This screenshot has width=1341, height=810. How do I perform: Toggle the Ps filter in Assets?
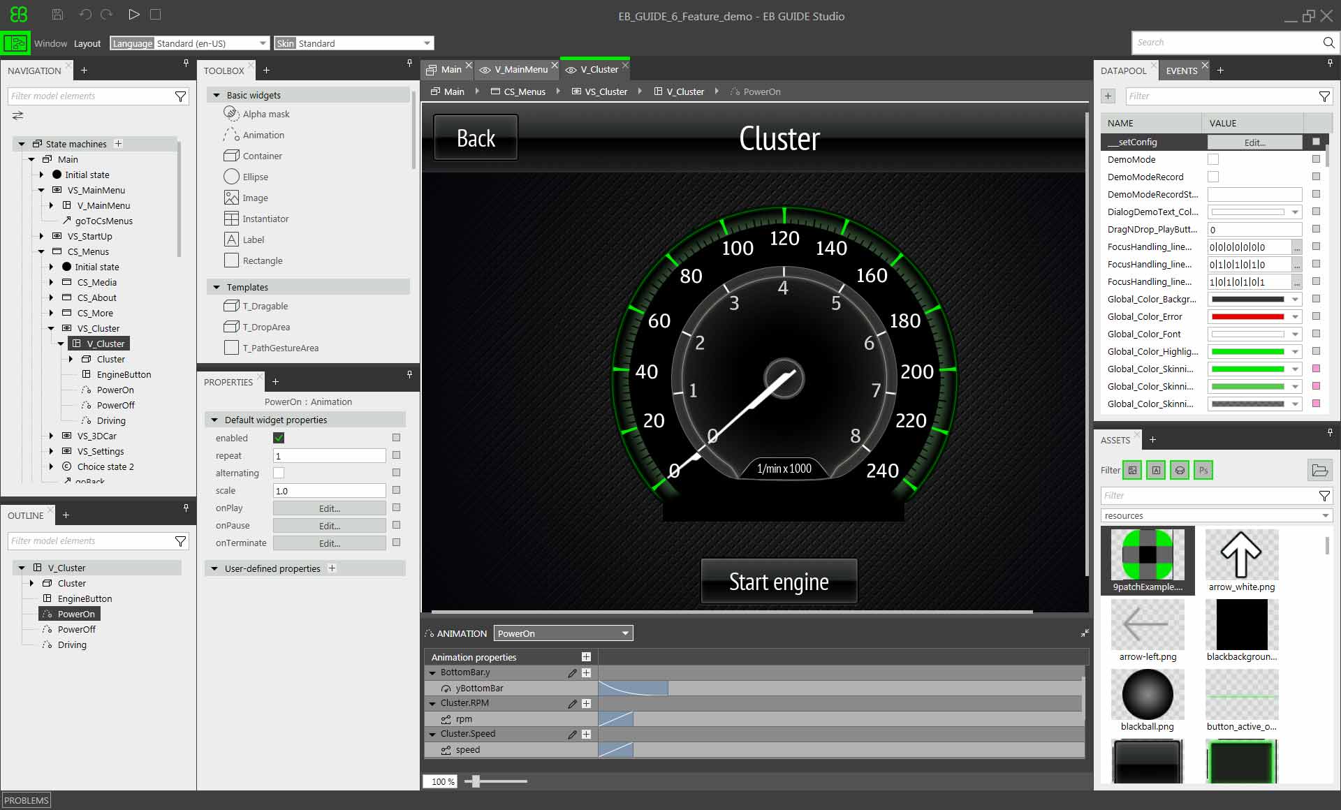pos(1203,471)
